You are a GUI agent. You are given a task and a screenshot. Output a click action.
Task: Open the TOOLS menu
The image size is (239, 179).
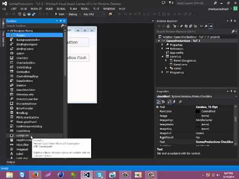click(85, 9)
